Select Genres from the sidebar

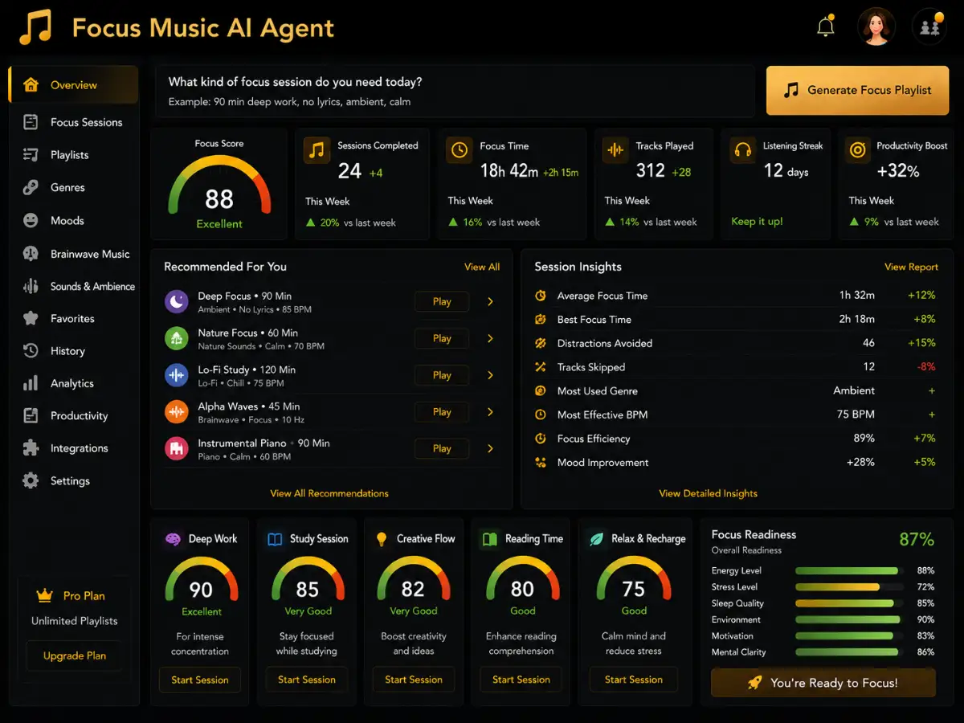[x=73, y=187]
